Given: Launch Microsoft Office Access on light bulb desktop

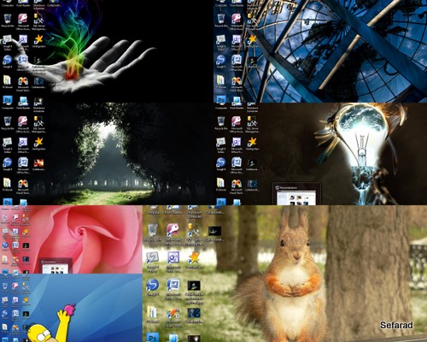Looking at the screenshot, I should click(x=237, y=121).
